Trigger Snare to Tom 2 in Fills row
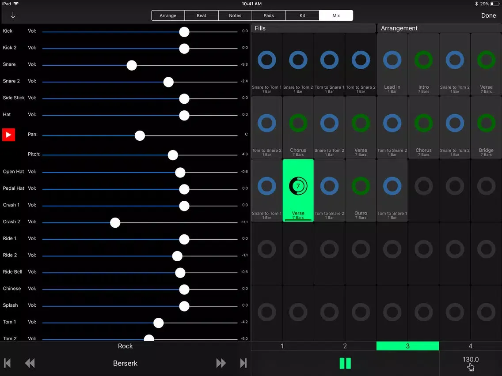Image resolution: width=502 pixels, height=376 pixels. click(x=298, y=64)
